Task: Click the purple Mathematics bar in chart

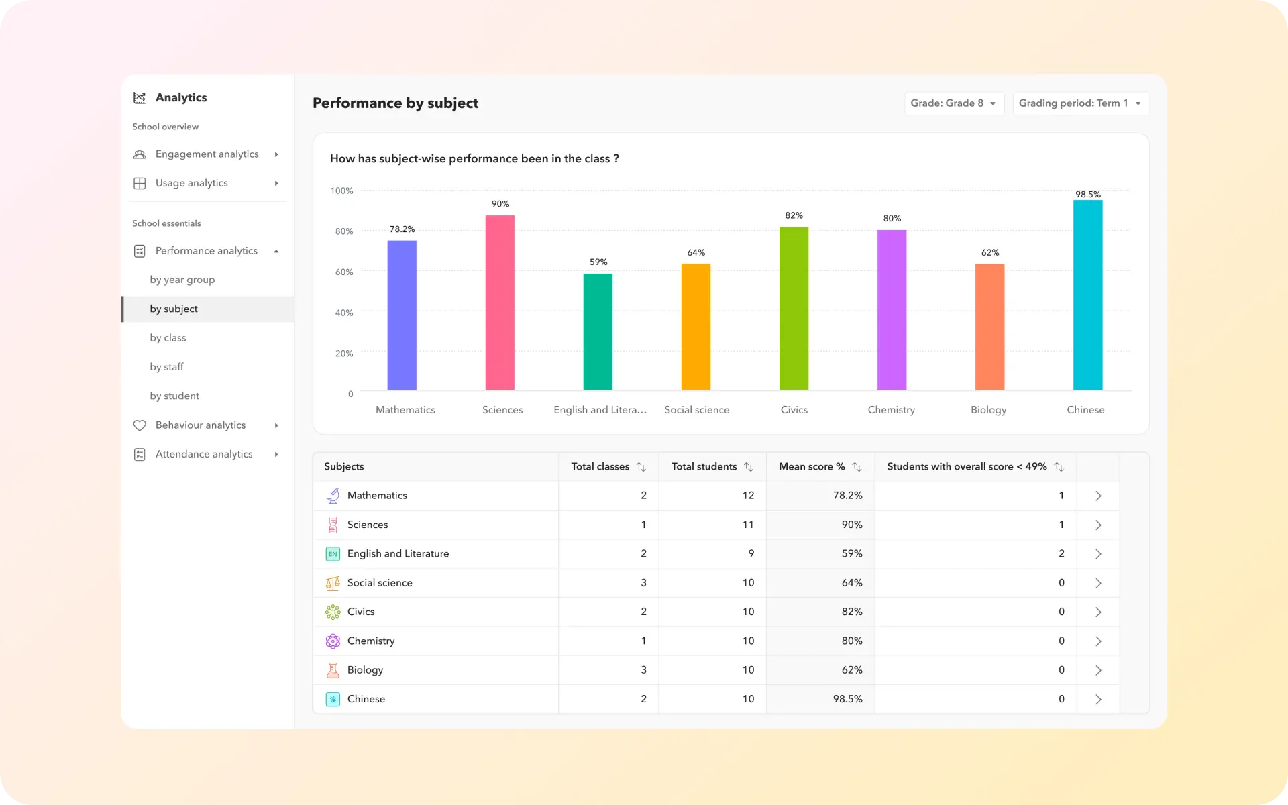Action: point(402,315)
